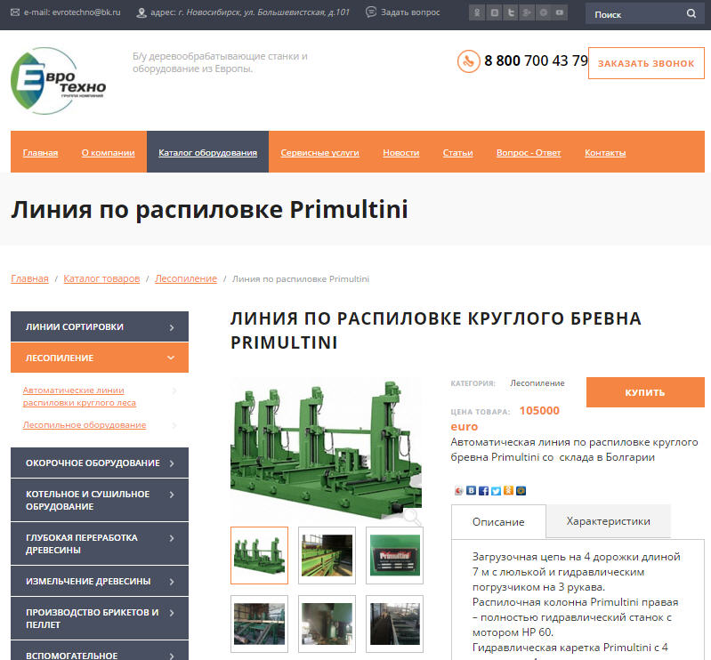711x660 pixels.
Task: Expand the ВСПОМОГАТЕЛЬНОЕ category chevron
Action: (x=172, y=656)
